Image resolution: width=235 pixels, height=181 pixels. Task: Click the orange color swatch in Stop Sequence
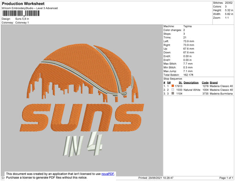[173, 85]
